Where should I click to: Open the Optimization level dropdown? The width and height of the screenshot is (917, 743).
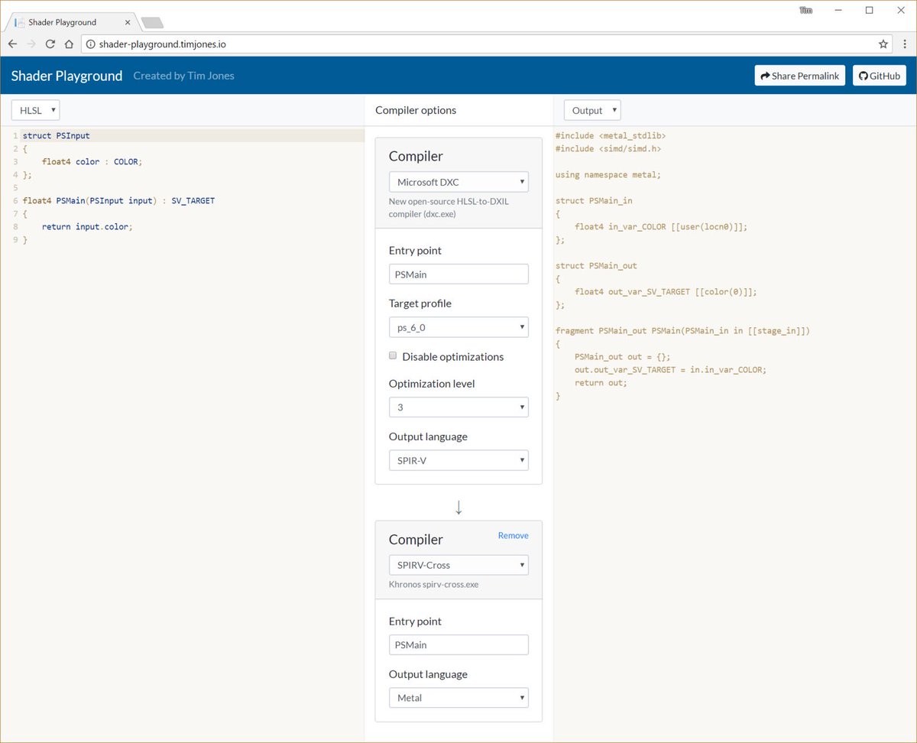[x=458, y=407]
